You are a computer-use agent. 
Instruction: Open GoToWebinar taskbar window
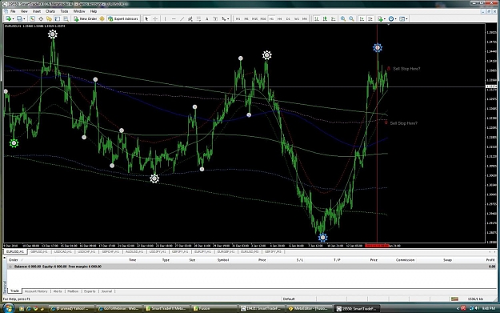tap(118, 308)
